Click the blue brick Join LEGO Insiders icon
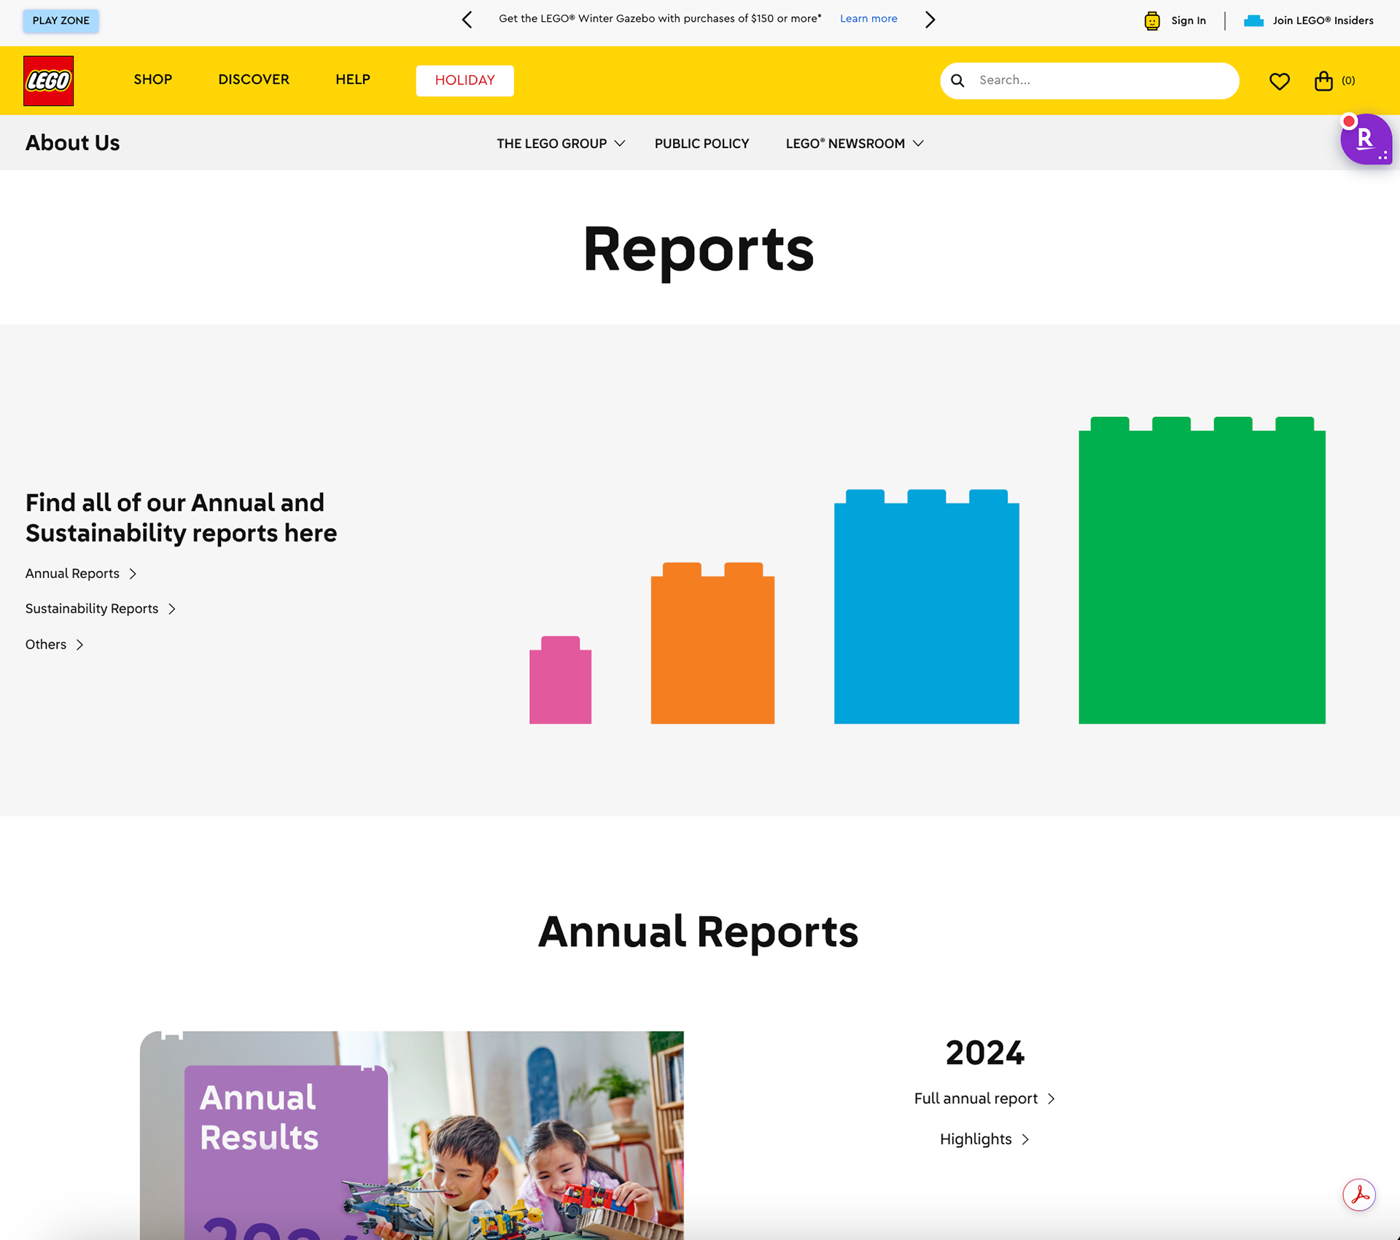 [1254, 20]
